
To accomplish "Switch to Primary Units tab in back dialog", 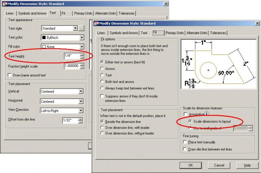I will (x=83, y=13).
